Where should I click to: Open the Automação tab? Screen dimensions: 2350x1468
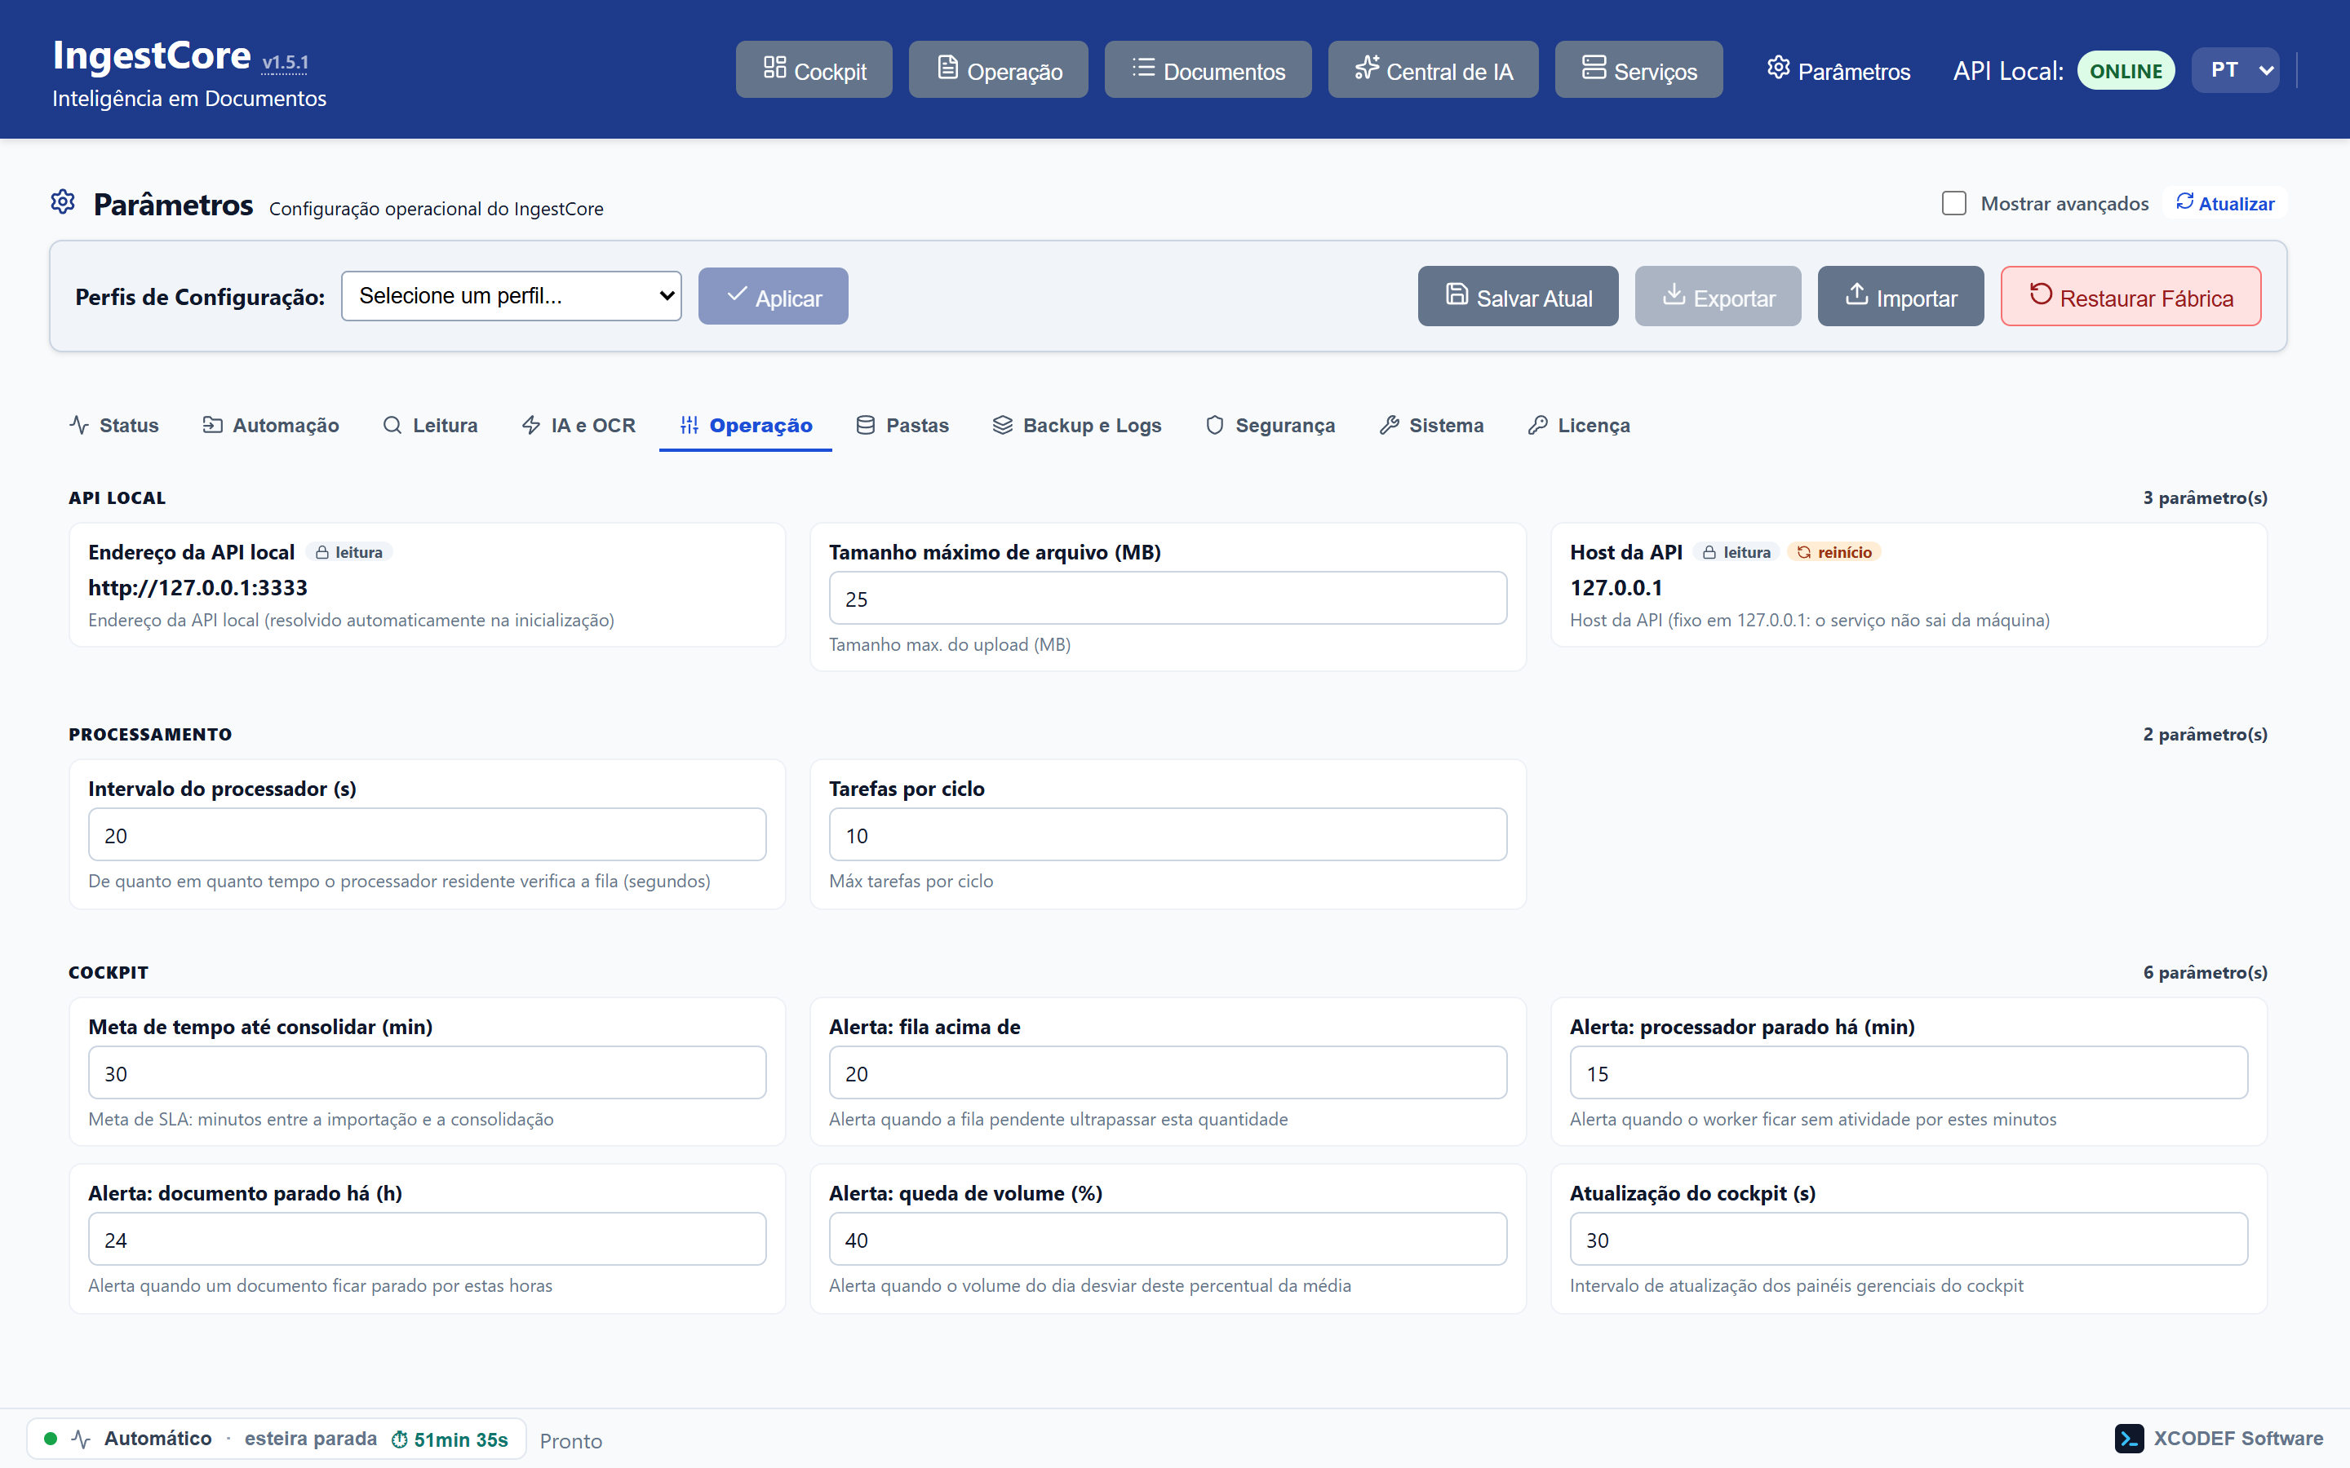271,425
